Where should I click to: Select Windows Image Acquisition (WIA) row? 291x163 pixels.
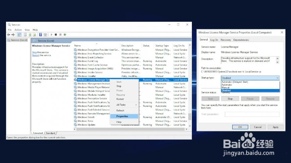click(131, 69)
